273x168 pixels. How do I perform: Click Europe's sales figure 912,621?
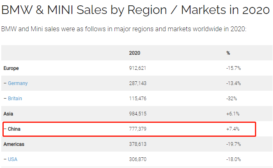click(138, 68)
